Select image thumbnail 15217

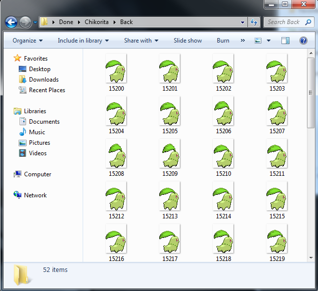pyautogui.click(x=170, y=239)
